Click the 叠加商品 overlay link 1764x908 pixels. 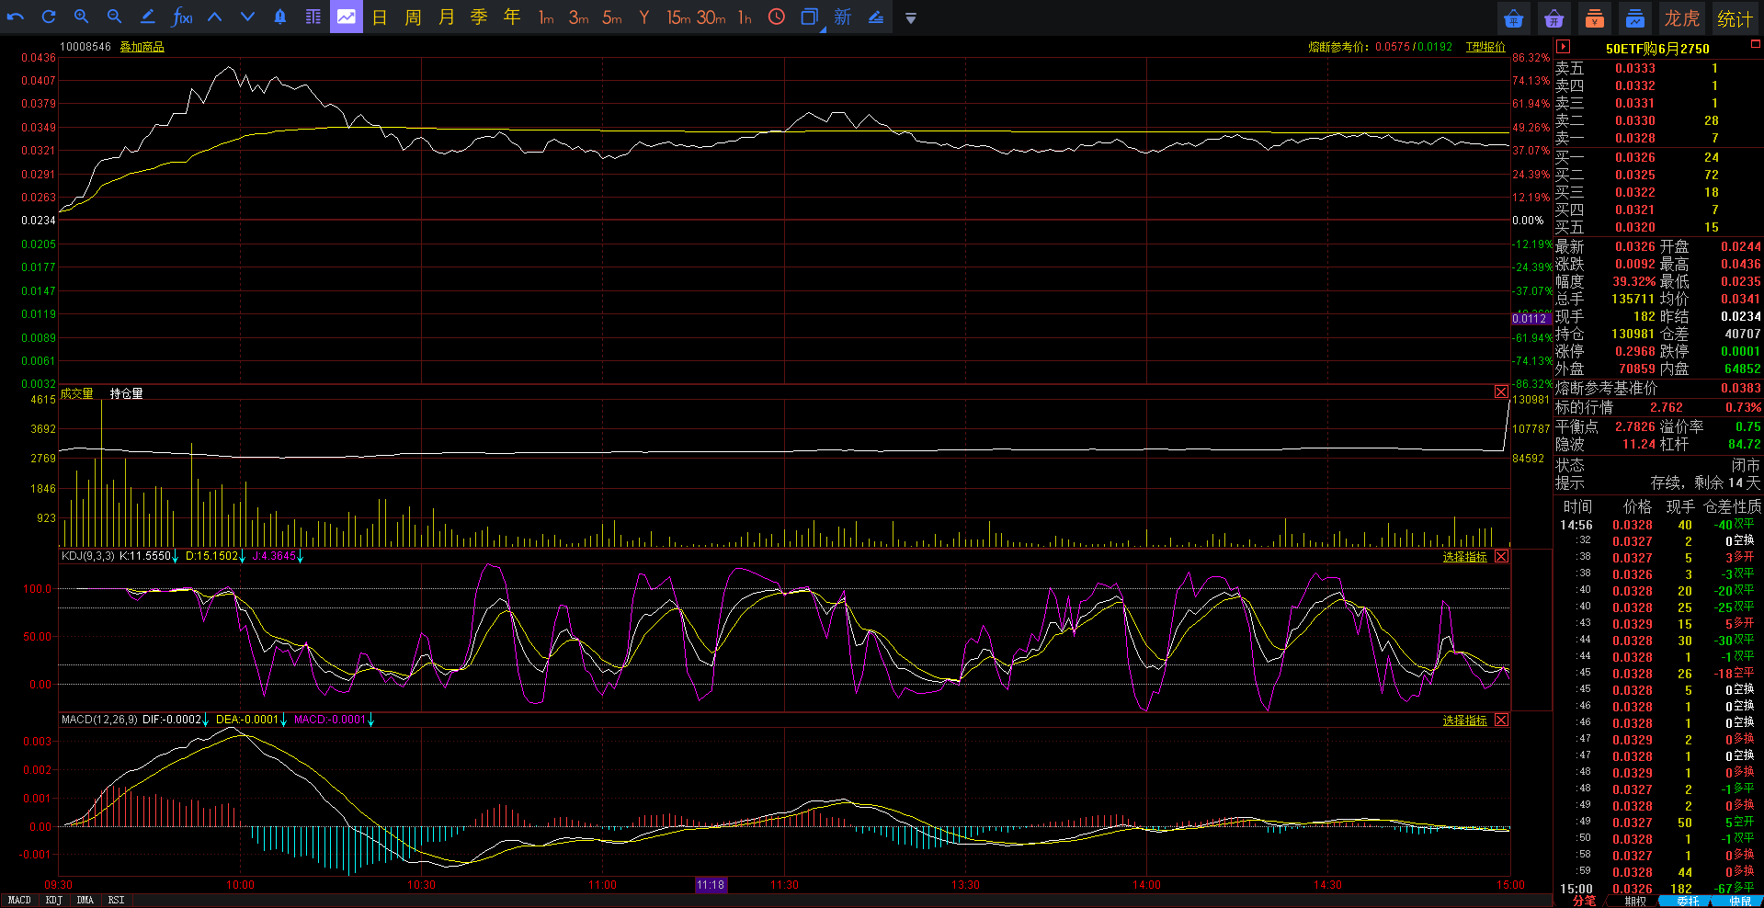[x=142, y=47]
